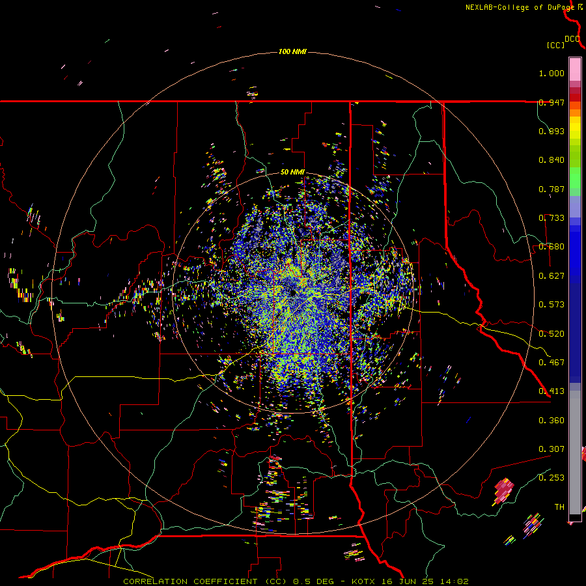
Task: Pick the pink segment of the color bar
Action: tap(575, 70)
